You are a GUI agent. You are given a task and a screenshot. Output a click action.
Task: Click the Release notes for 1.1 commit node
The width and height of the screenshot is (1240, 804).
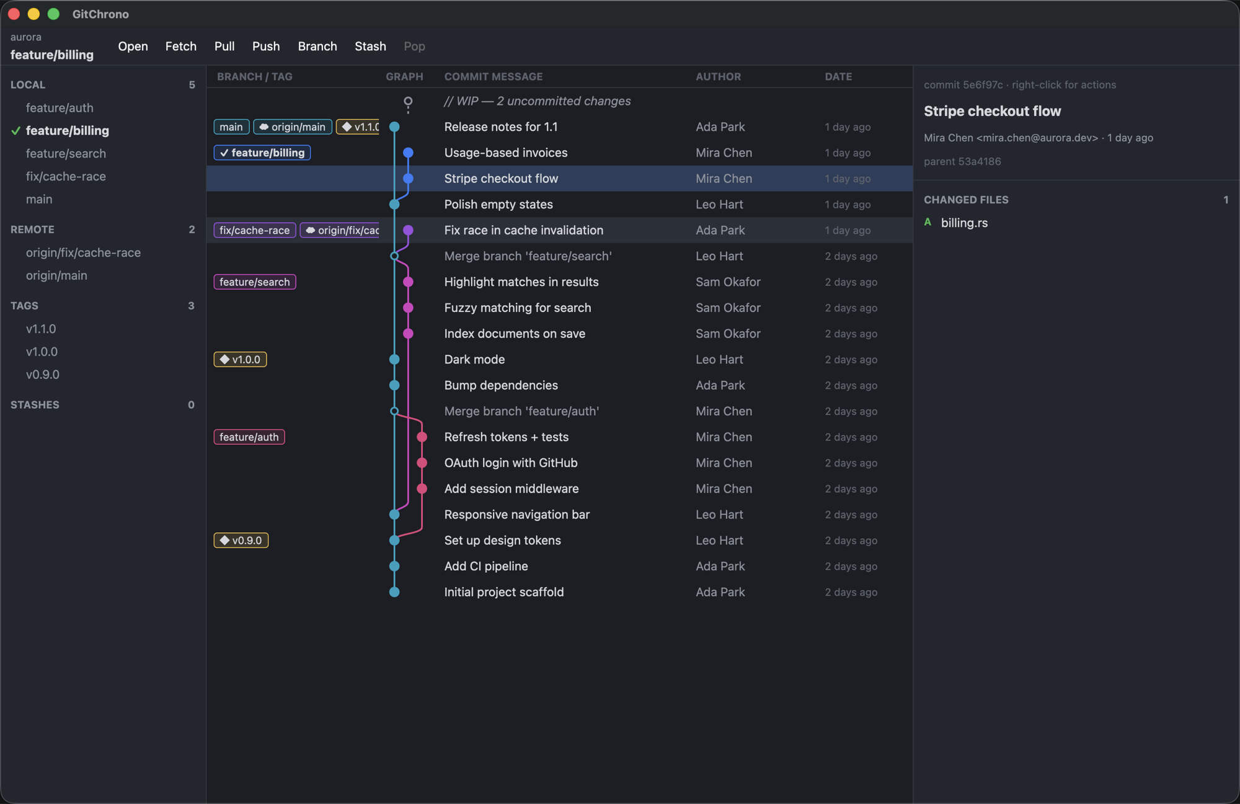click(394, 127)
